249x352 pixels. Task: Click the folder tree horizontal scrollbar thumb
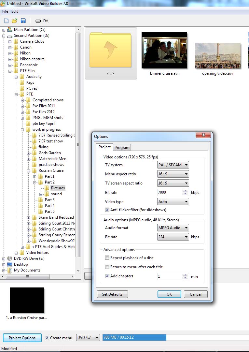coord(28,276)
